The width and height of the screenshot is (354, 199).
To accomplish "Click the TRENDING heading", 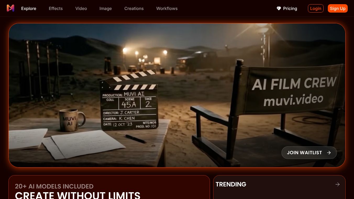I will [x=231, y=184].
